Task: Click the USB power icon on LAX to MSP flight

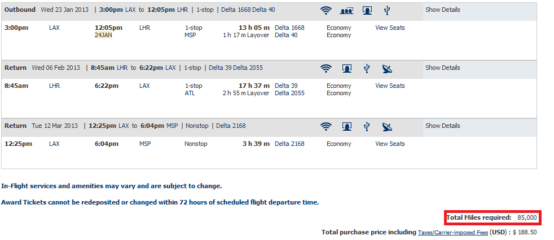Action: (x=367, y=126)
